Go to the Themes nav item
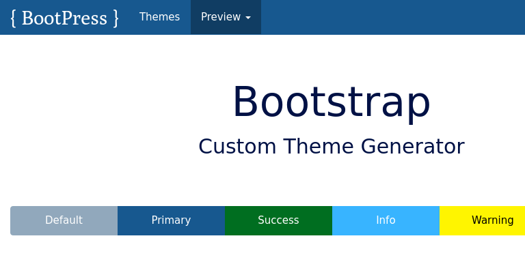The image size is (525, 262). pos(159,17)
